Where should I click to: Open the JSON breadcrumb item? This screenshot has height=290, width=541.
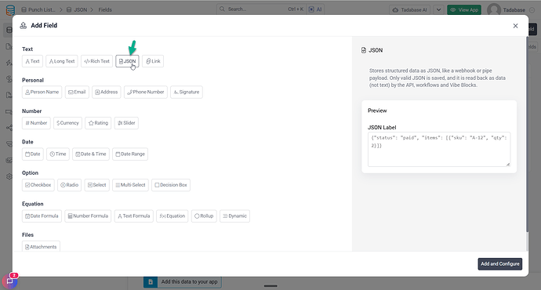[x=77, y=9]
